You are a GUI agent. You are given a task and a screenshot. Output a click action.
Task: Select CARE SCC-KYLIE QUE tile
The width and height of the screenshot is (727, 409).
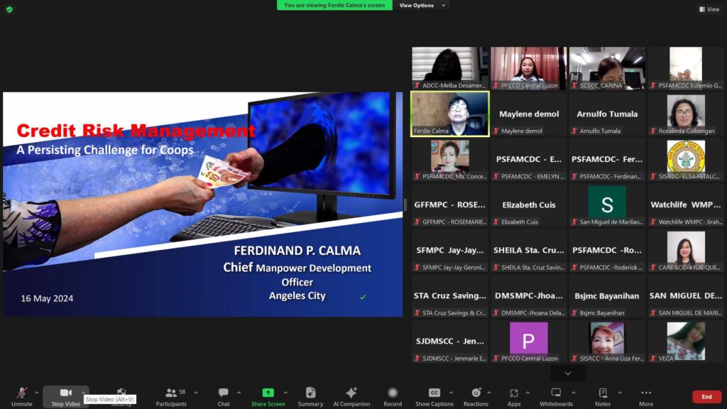686,251
